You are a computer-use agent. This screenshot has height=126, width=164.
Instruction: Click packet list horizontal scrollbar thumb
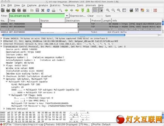pos(64,35)
